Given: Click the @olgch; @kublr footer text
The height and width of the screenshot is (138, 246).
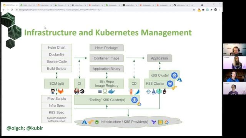Looking at the screenshot, I should coord(25,128).
